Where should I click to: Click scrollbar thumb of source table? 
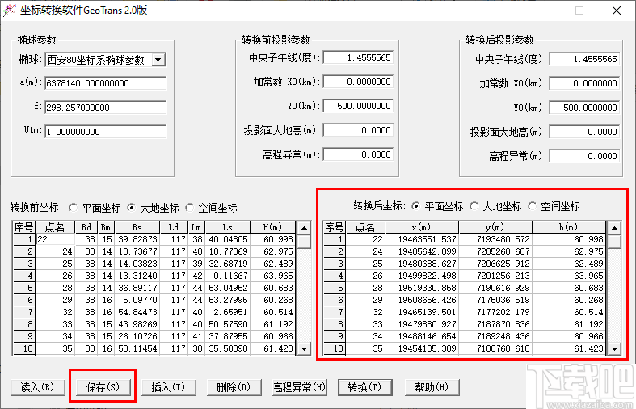click(304, 241)
